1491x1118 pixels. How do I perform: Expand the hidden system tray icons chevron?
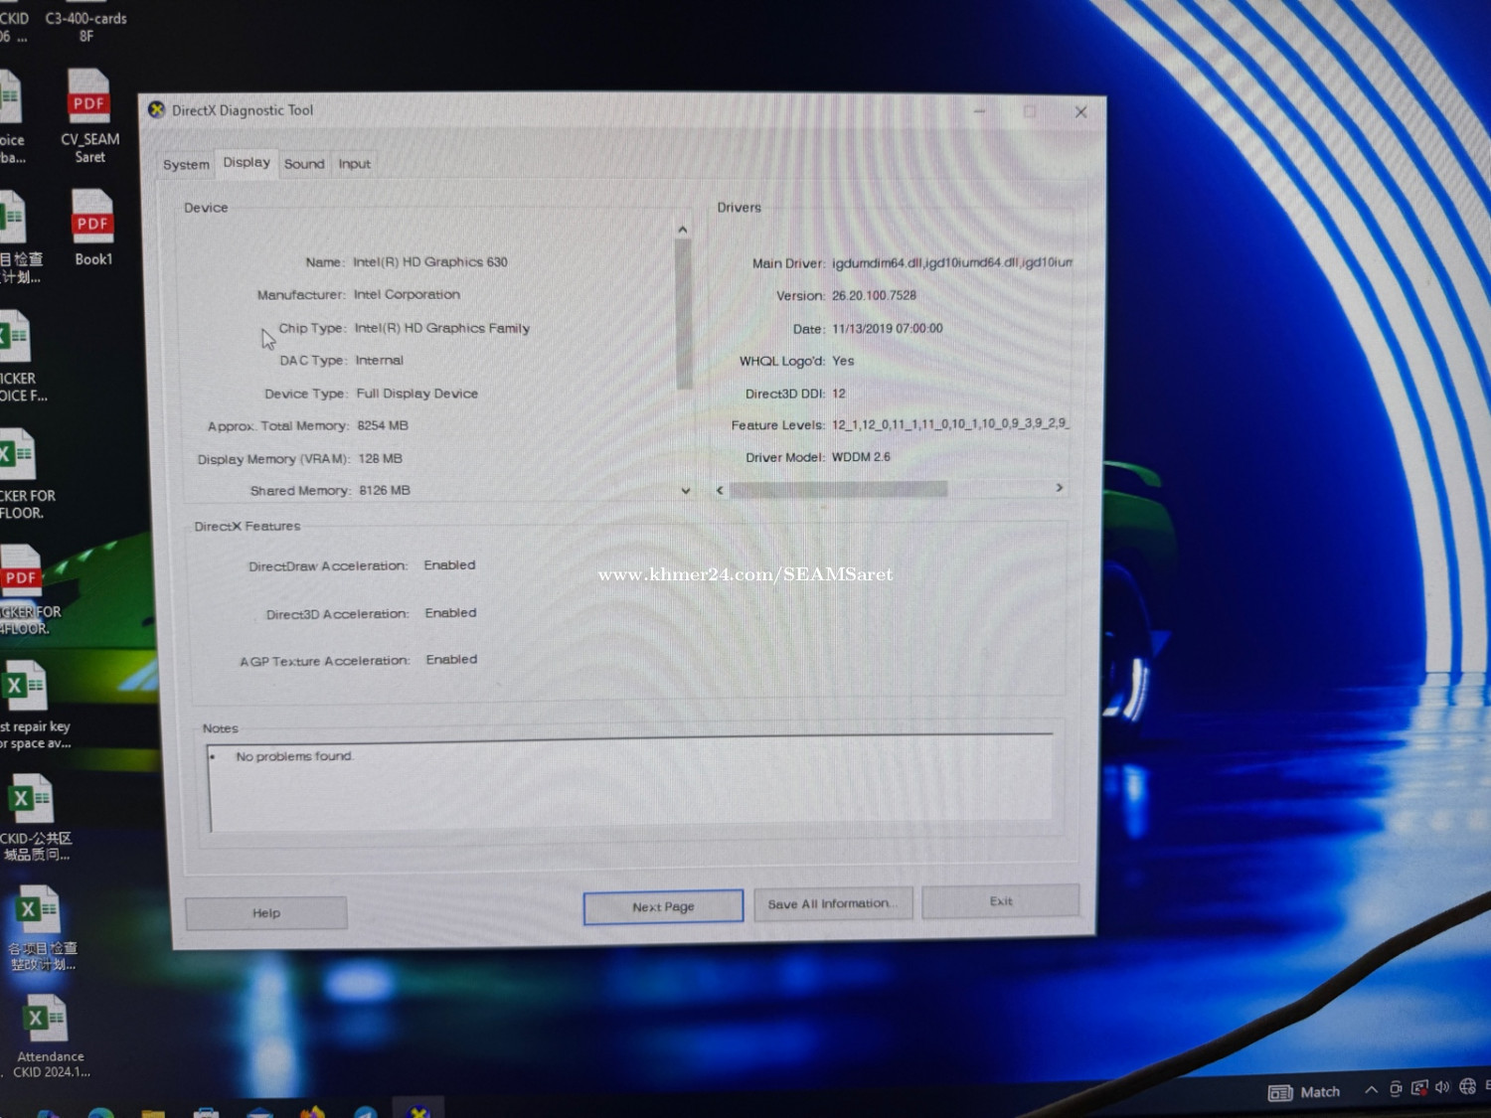click(x=1371, y=1090)
